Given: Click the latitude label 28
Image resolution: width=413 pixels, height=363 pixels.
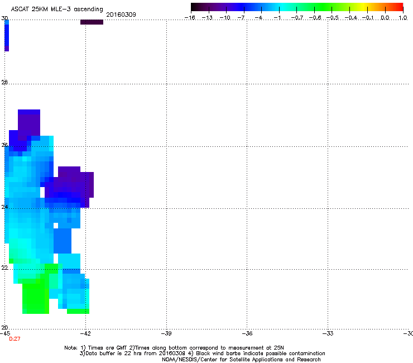Looking at the screenshot, I should [4, 83].
